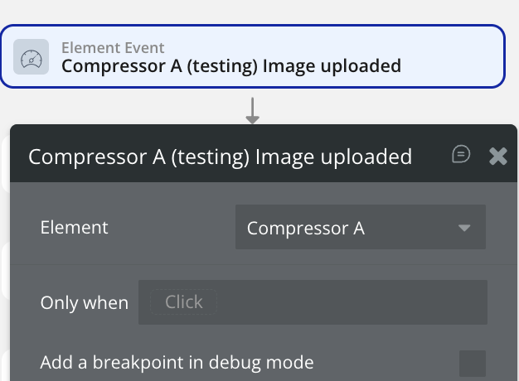Click the gauge icon on Element Event card
The height and width of the screenshot is (381, 519).
click(32, 57)
